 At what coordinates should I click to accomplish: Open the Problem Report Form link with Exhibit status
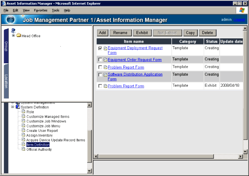click(126, 86)
